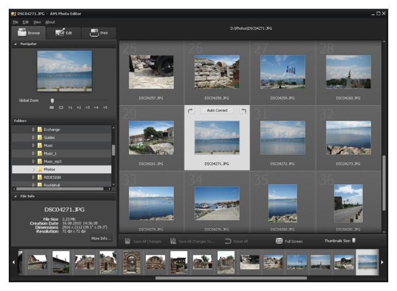397x291 pixels.
Task: Expand the Music_1 folder node
Action: (x=33, y=153)
